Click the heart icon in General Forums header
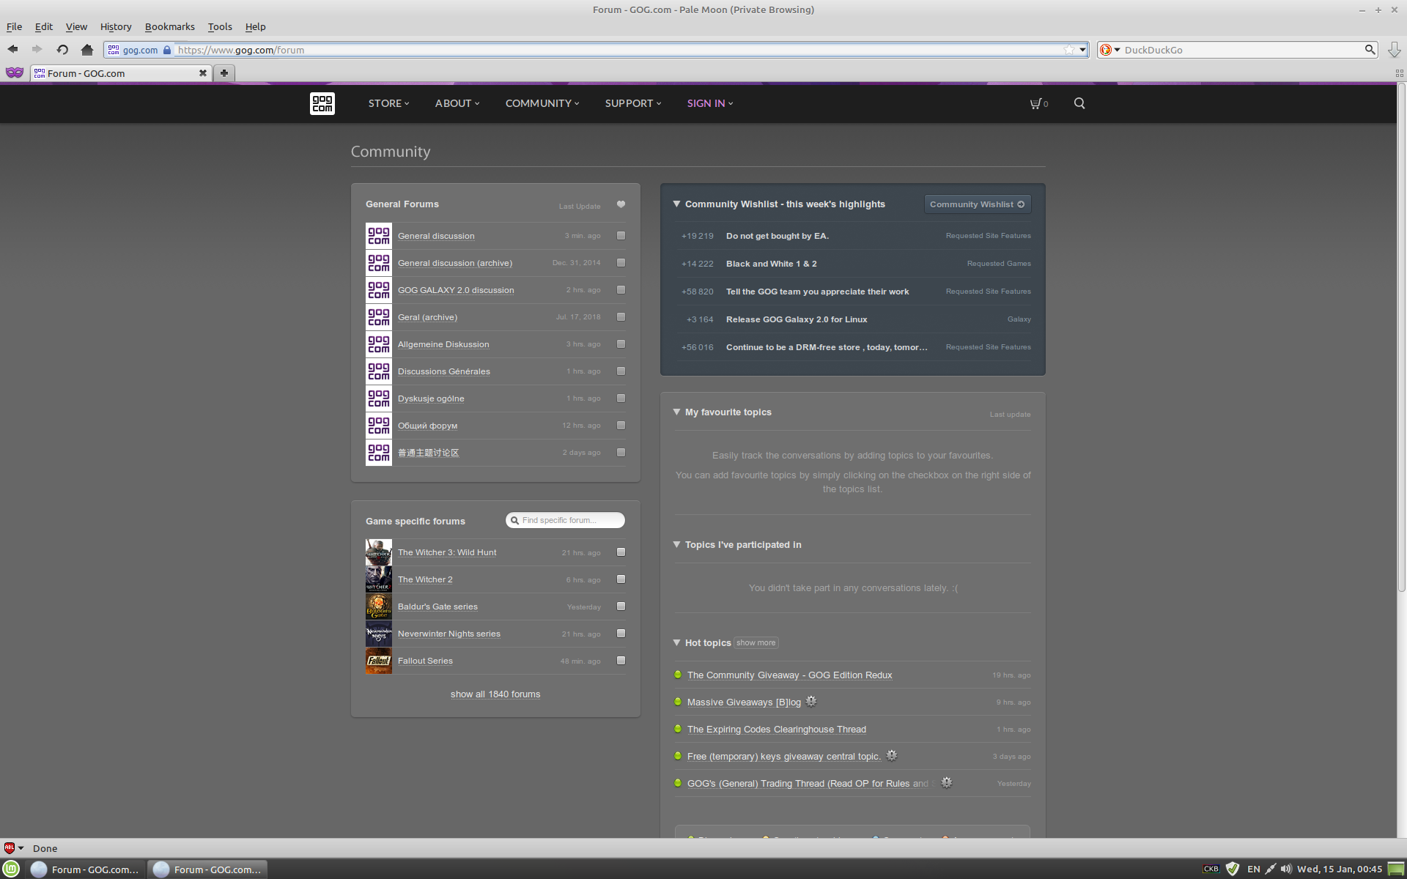This screenshot has height=879, width=1407. [621, 204]
